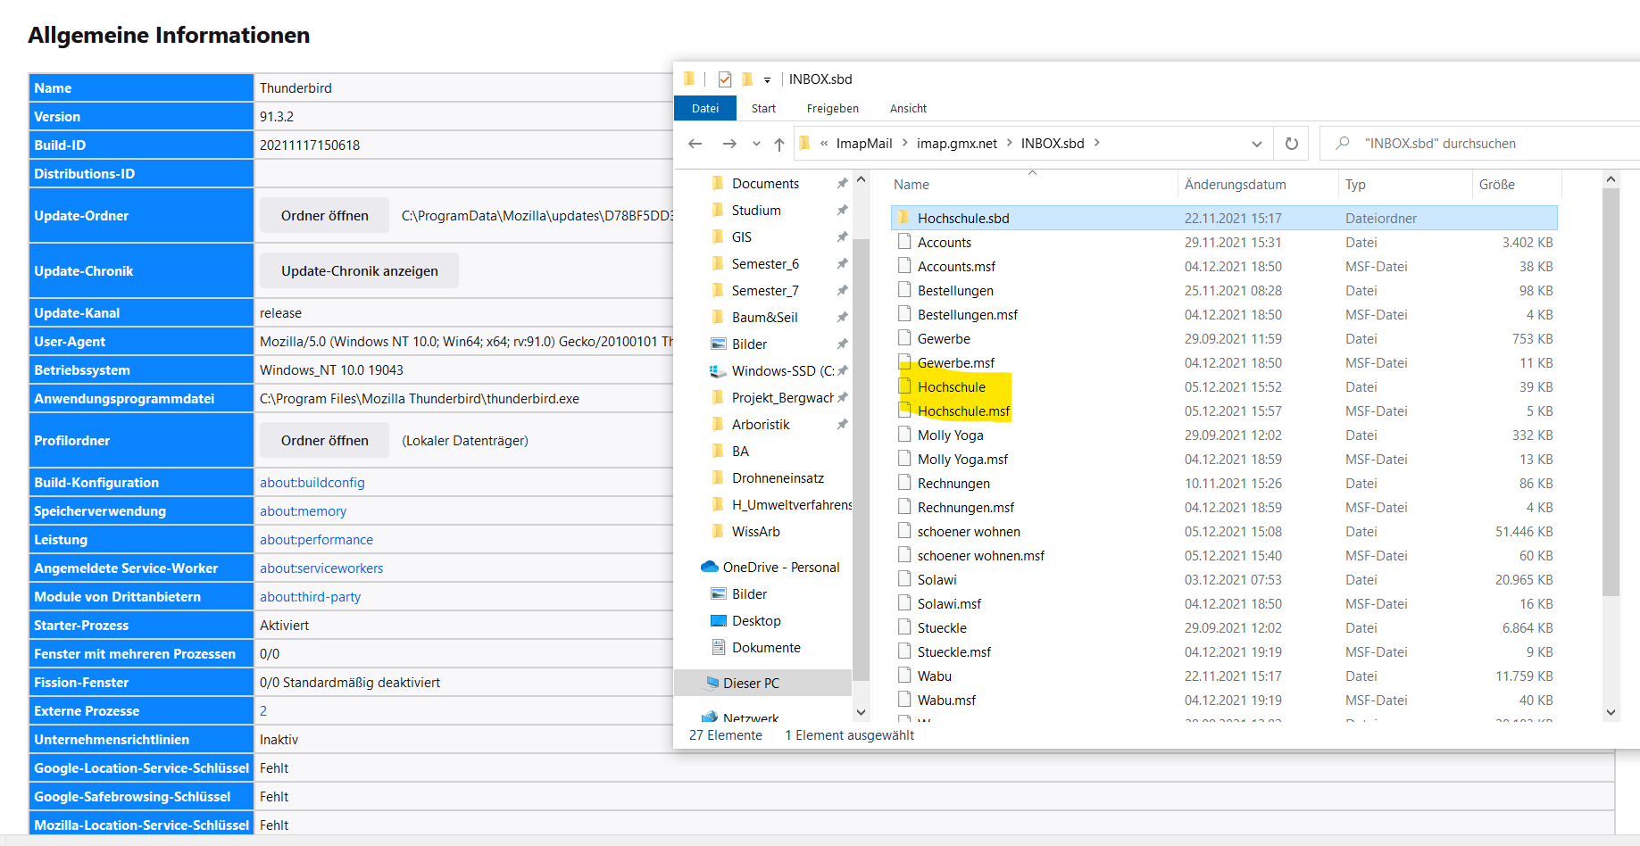Open recent locations dropdown arrow
This screenshot has width=1640, height=846.
coord(756,144)
